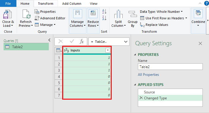Switch to the Home tab
The image size is (209, 113).
25,4
